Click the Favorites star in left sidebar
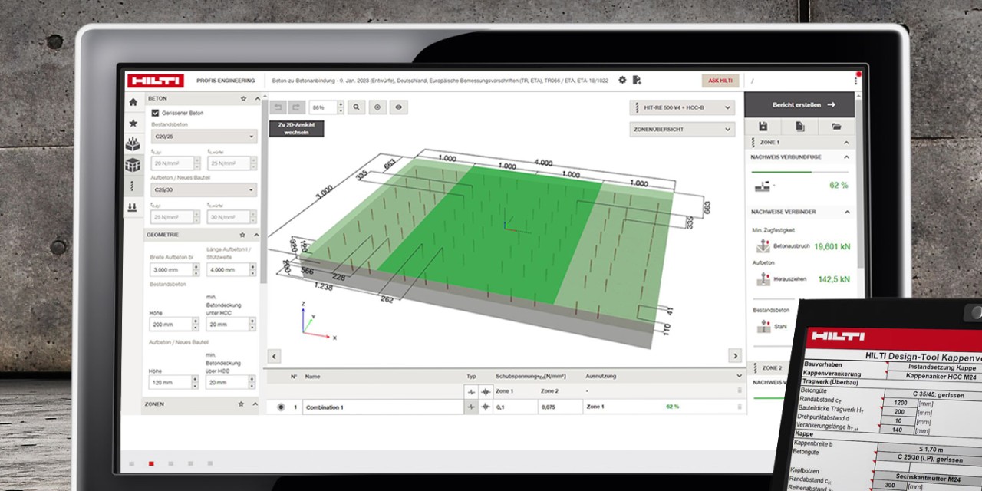982x491 pixels. [133, 123]
